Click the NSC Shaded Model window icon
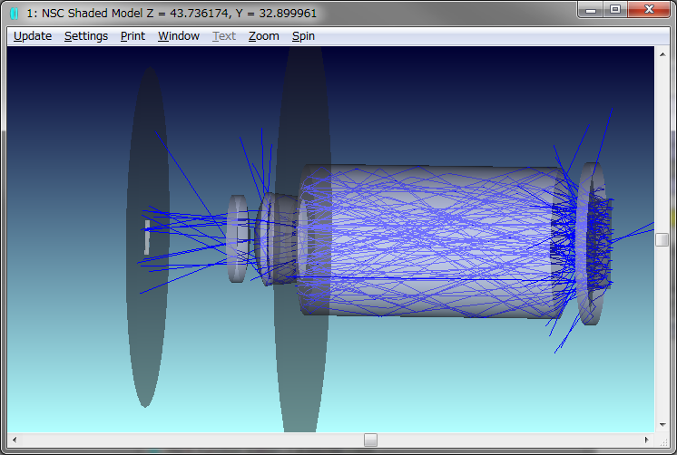Screen dimensions: 677x455 (x=15, y=14)
